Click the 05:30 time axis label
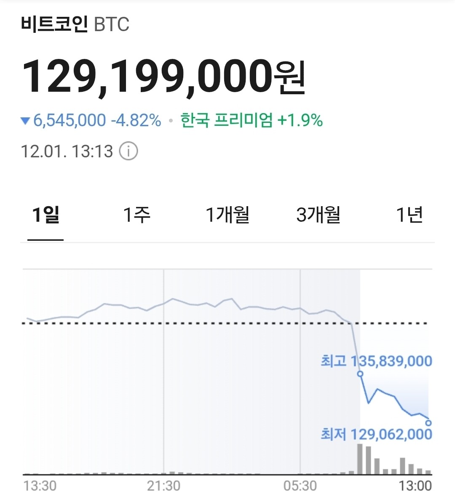 pos(300,486)
